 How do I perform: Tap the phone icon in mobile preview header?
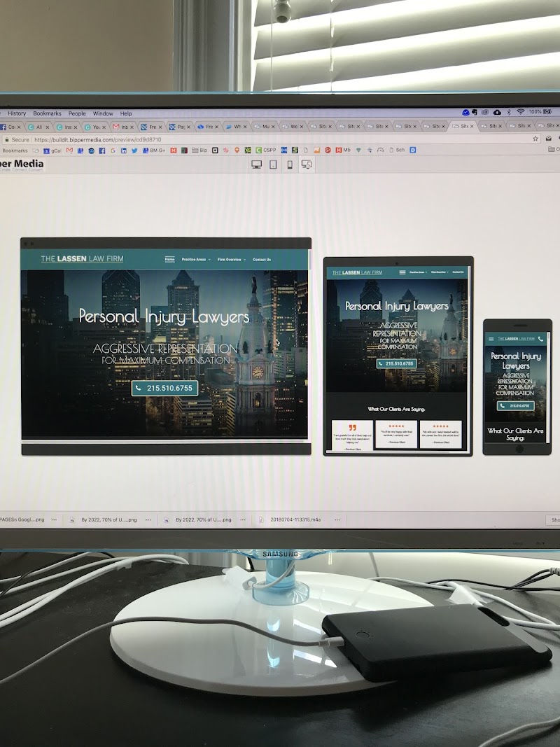540,339
